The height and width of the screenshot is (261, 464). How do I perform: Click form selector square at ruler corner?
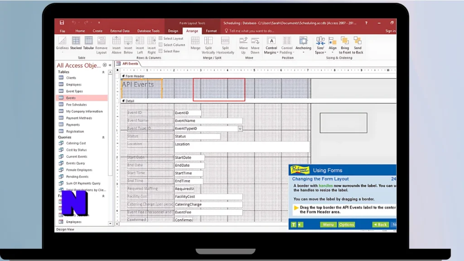pos(117,70)
